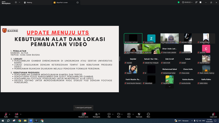Select green-bordered Siti Ashilah Hafshah tile
Screen dimensions: 219x123
133,38
